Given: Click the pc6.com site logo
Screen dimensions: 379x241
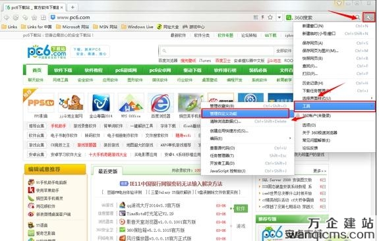Looking at the screenshot, I should point(47,51).
